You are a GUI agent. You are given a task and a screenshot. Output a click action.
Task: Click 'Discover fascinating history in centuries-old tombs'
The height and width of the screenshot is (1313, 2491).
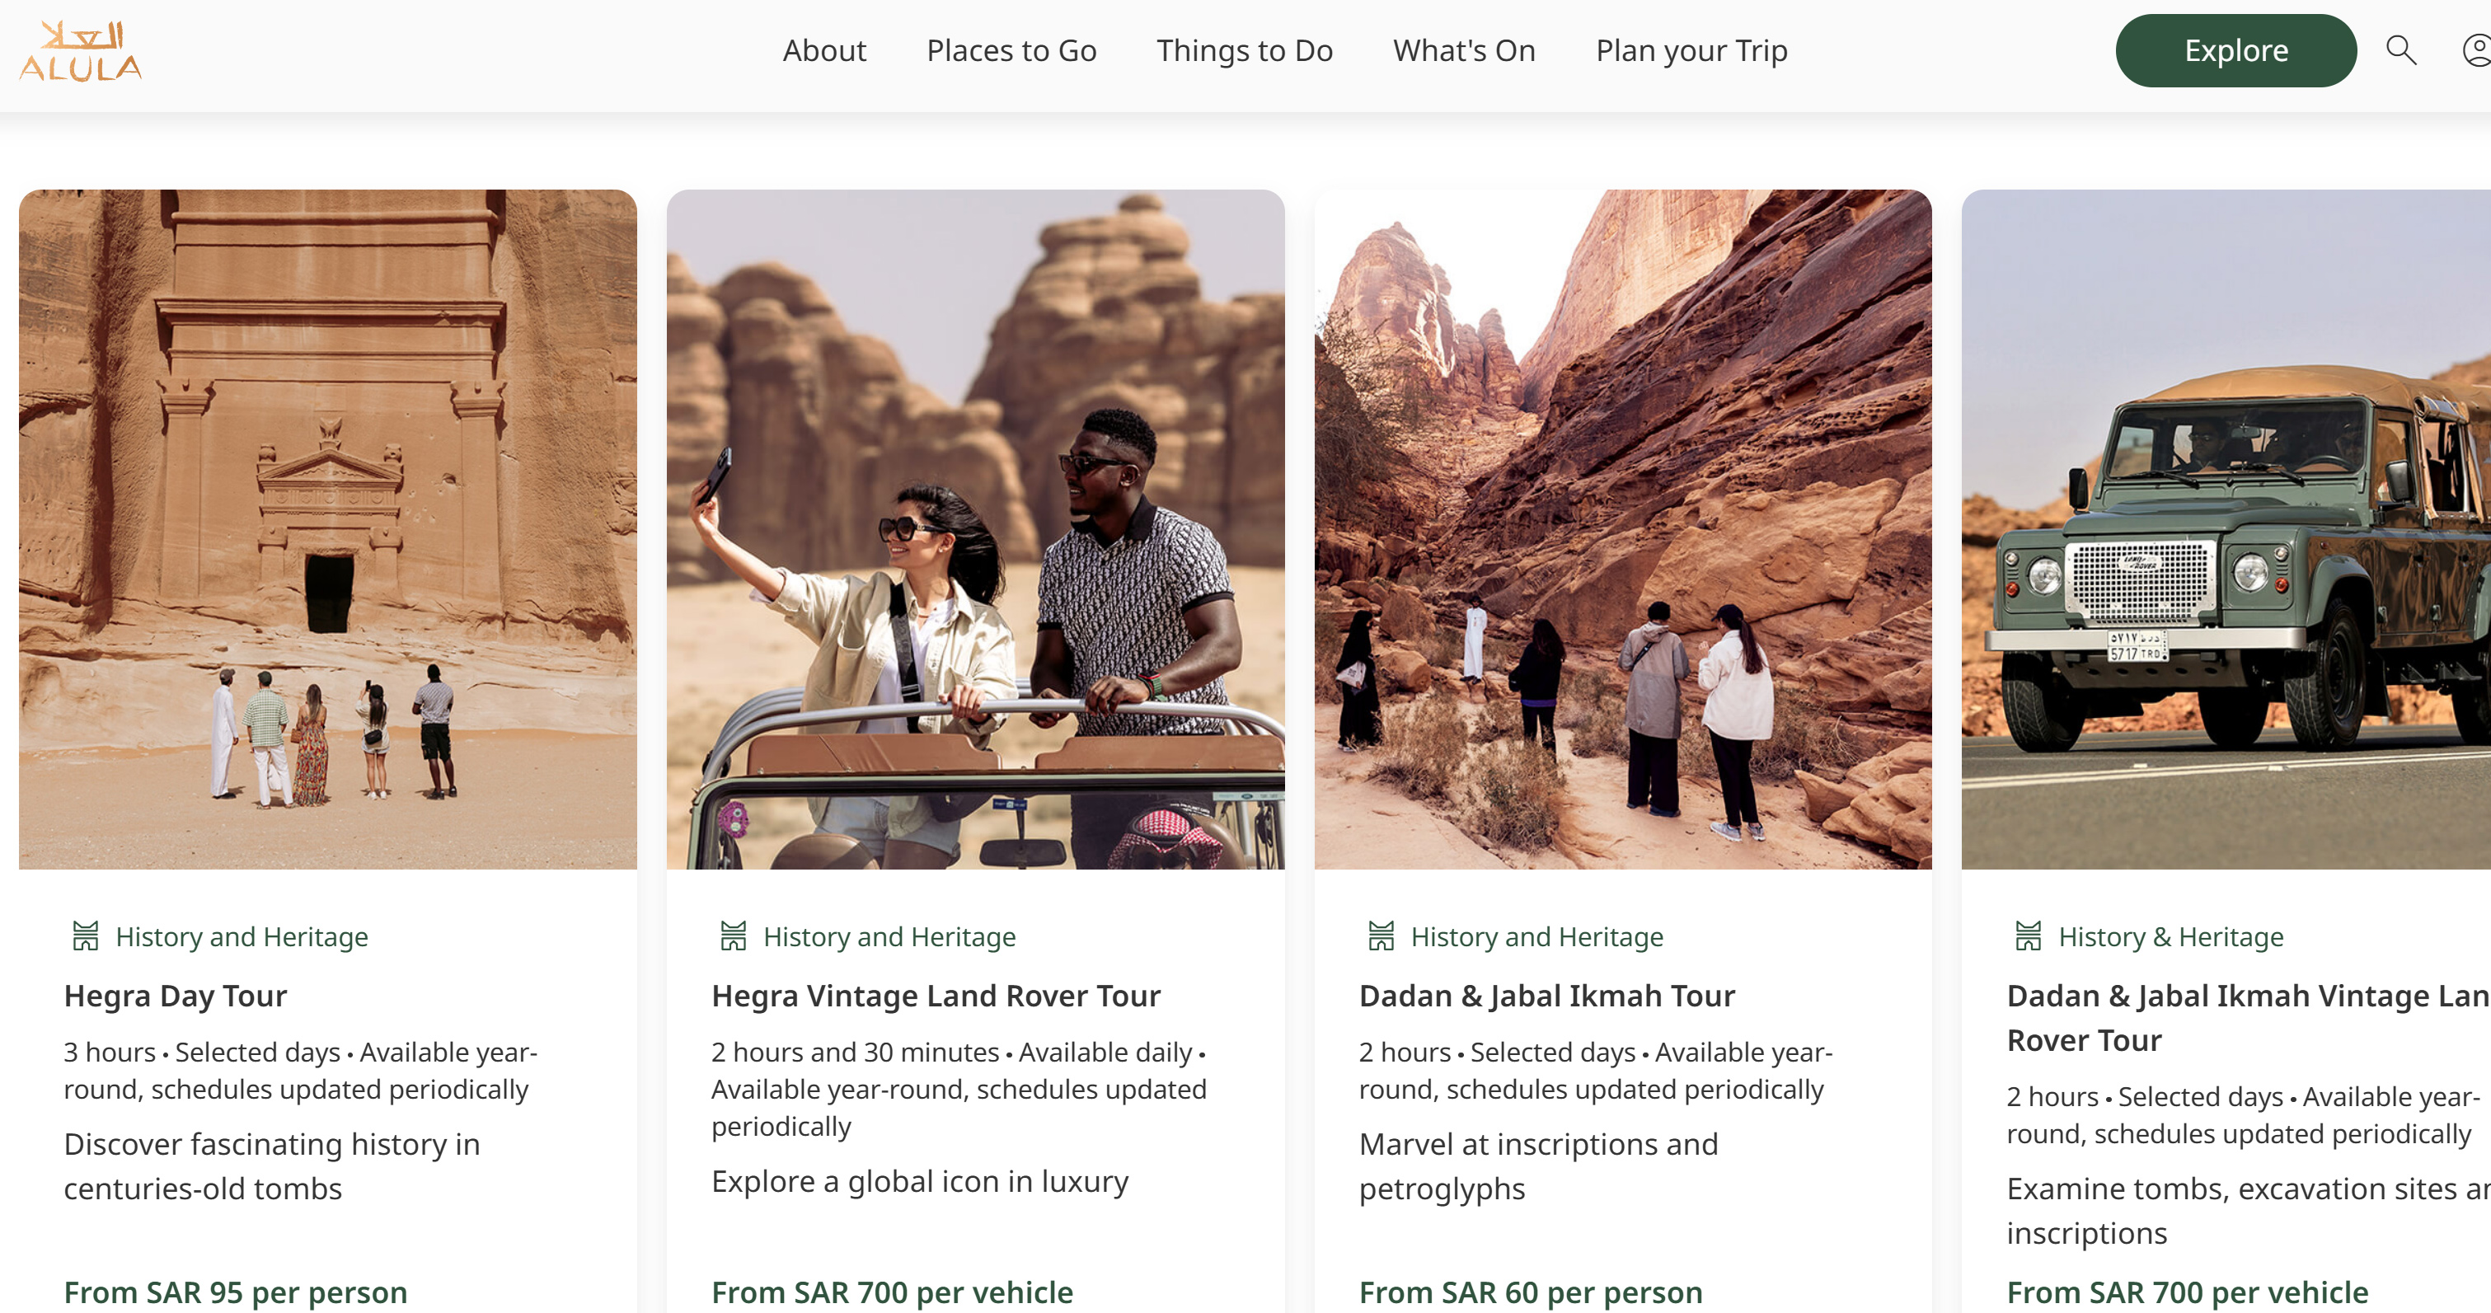(x=272, y=1166)
